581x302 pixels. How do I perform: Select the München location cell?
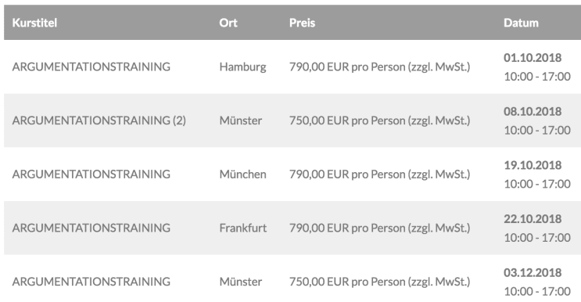[242, 174]
